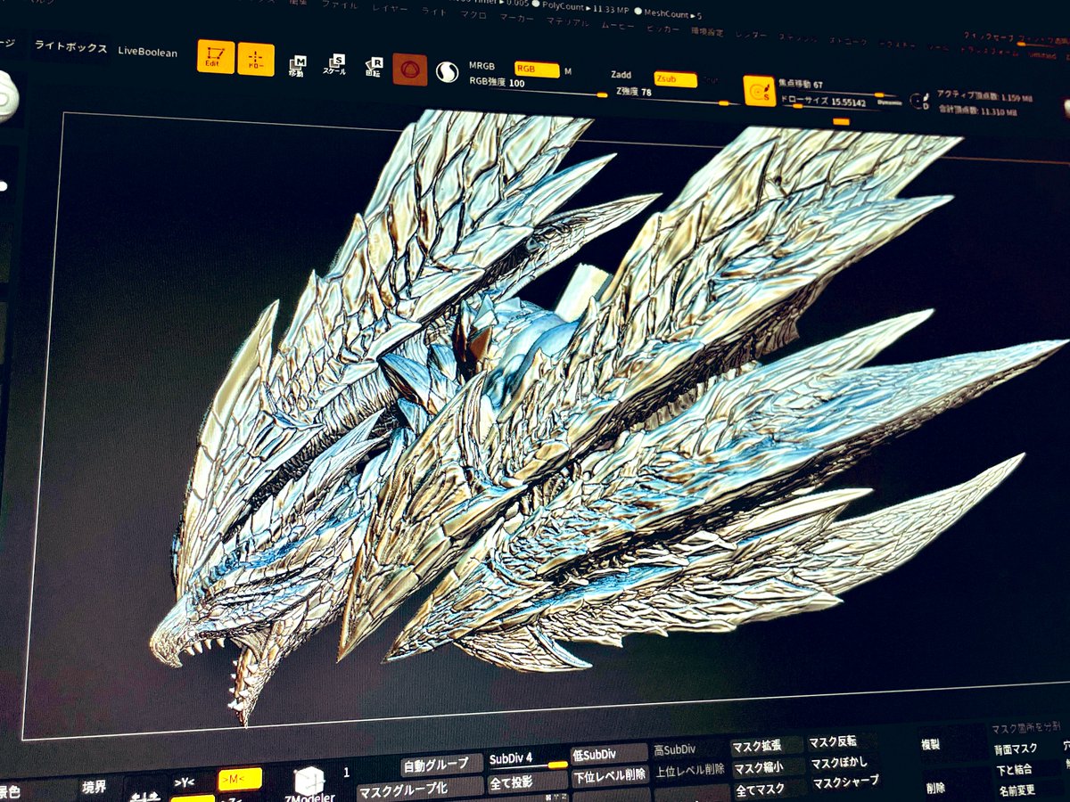Screen dimensions: 1070x802
Task: Toggle the >M< mirror symmetry button
Action: (239, 779)
